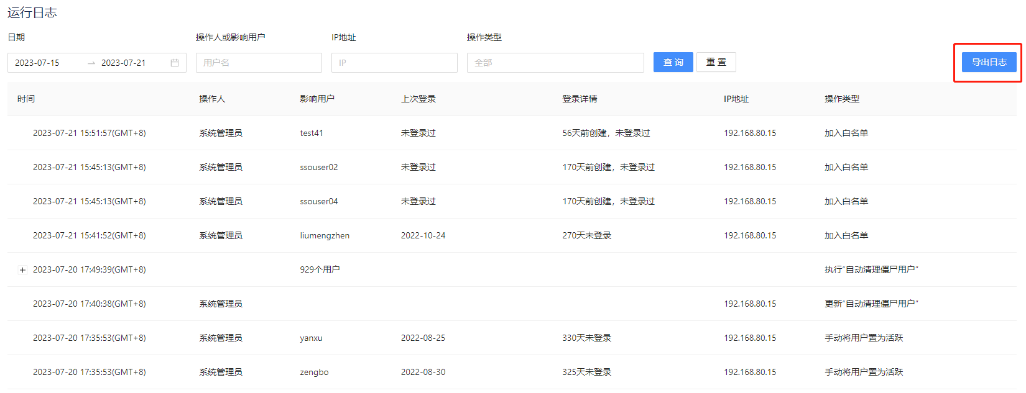
Task: Click the 上次登录 column header
Action: click(418, 99)
